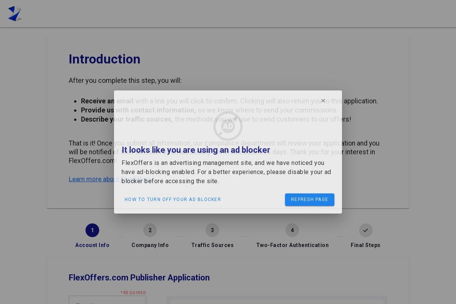Select step 4 Two-Factor Authentication circle
Screen dimensions: 456x304
click(x=292, y=230)
